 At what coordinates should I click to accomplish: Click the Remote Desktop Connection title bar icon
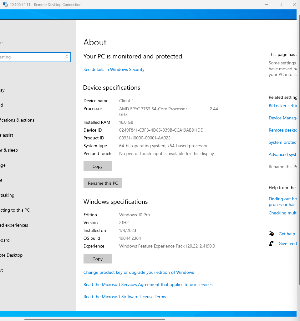click(x=5, y=4)
